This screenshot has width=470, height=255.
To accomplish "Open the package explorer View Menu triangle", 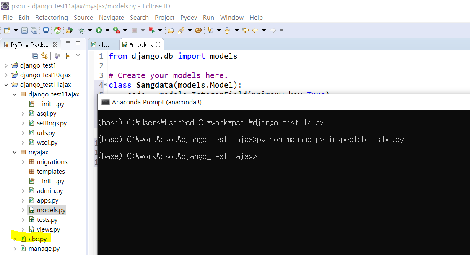I will tap(78, 55).
